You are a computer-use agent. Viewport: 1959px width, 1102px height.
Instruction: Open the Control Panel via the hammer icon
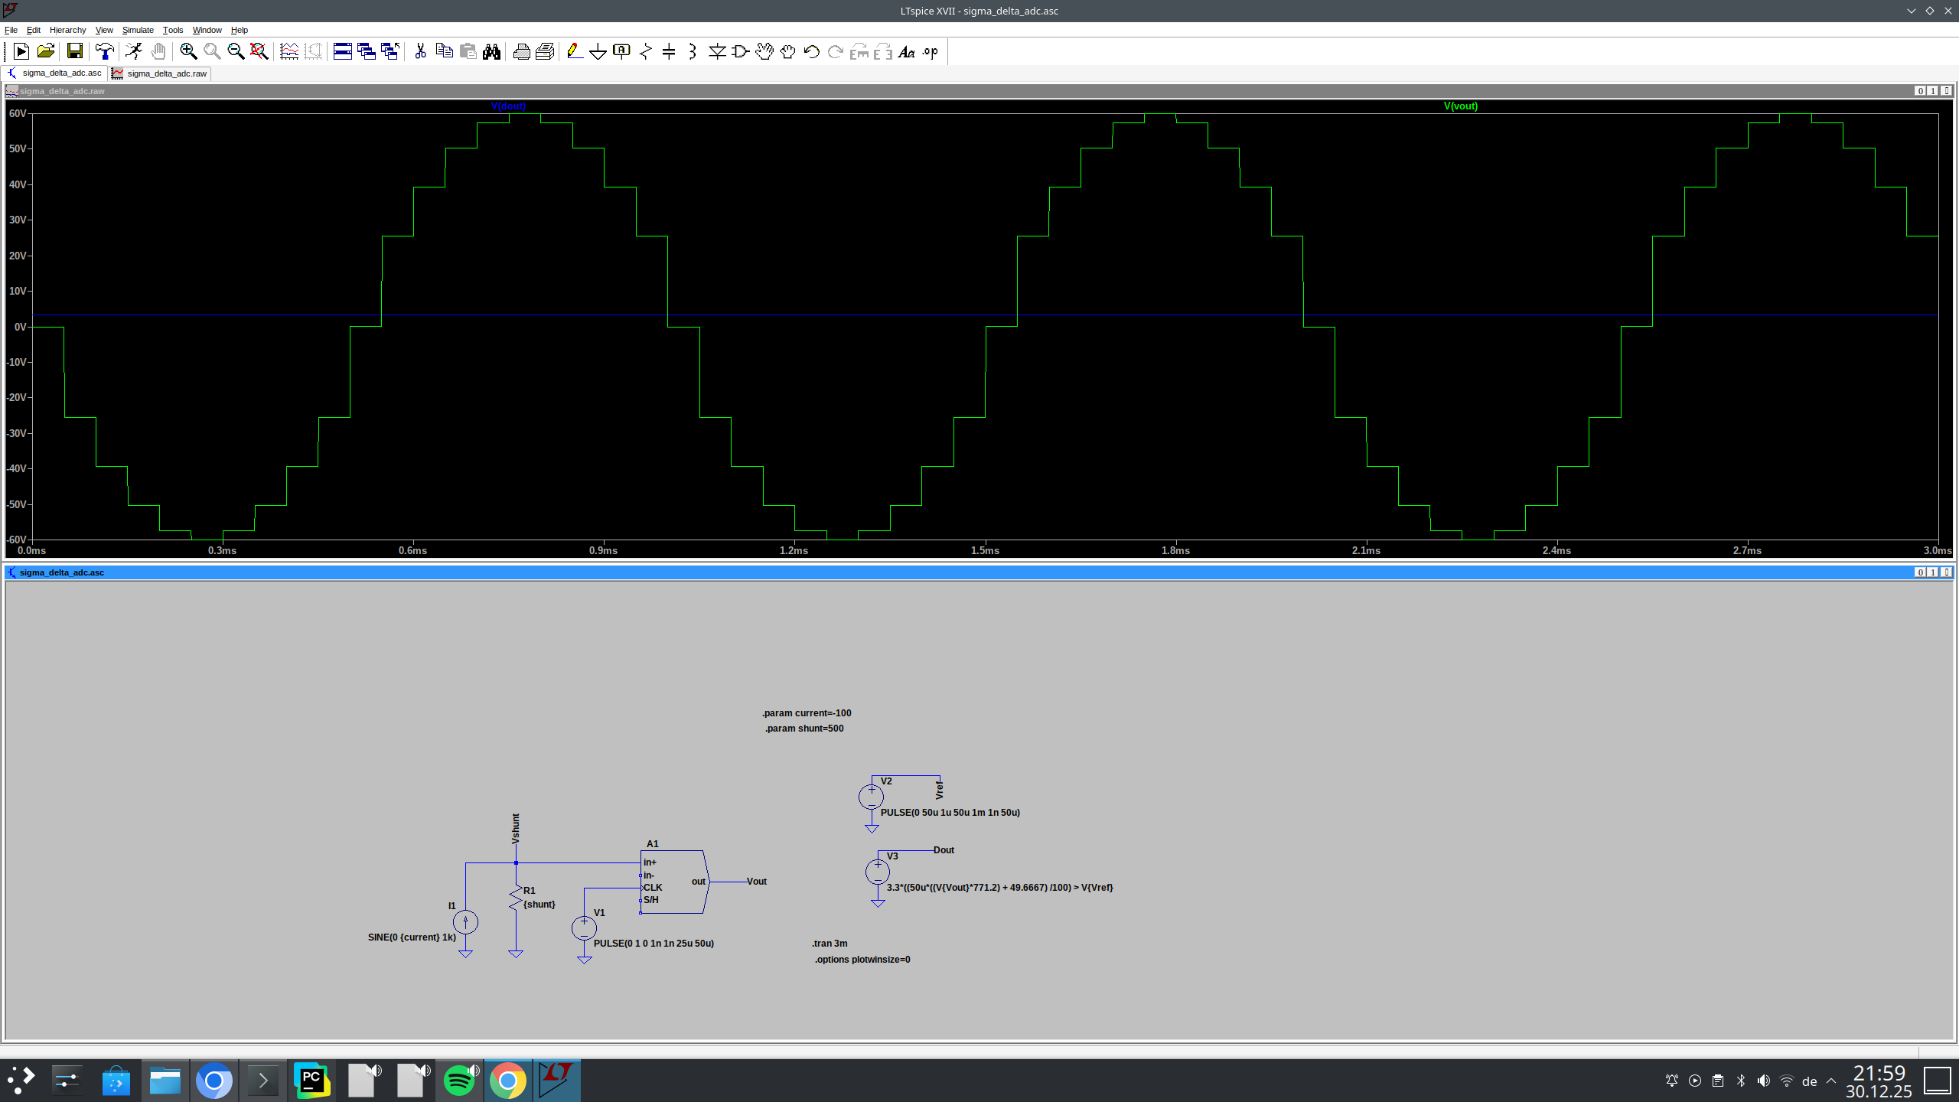[105, 51]
